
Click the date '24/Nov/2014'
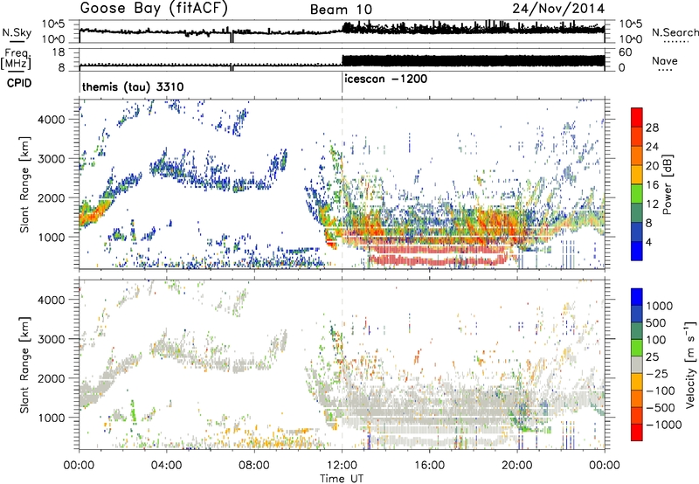pos(558,8)
